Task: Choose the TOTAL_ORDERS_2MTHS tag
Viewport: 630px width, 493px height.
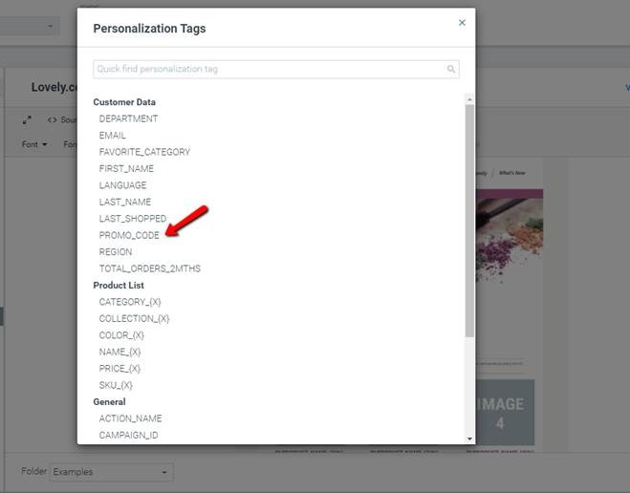Action: coord(149,268)
